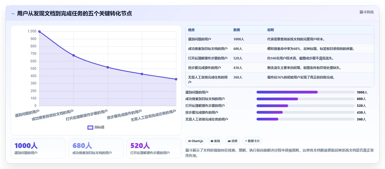Click the progress bar for 无需人工咨询完成任务的用户

(x=305, y=119)
